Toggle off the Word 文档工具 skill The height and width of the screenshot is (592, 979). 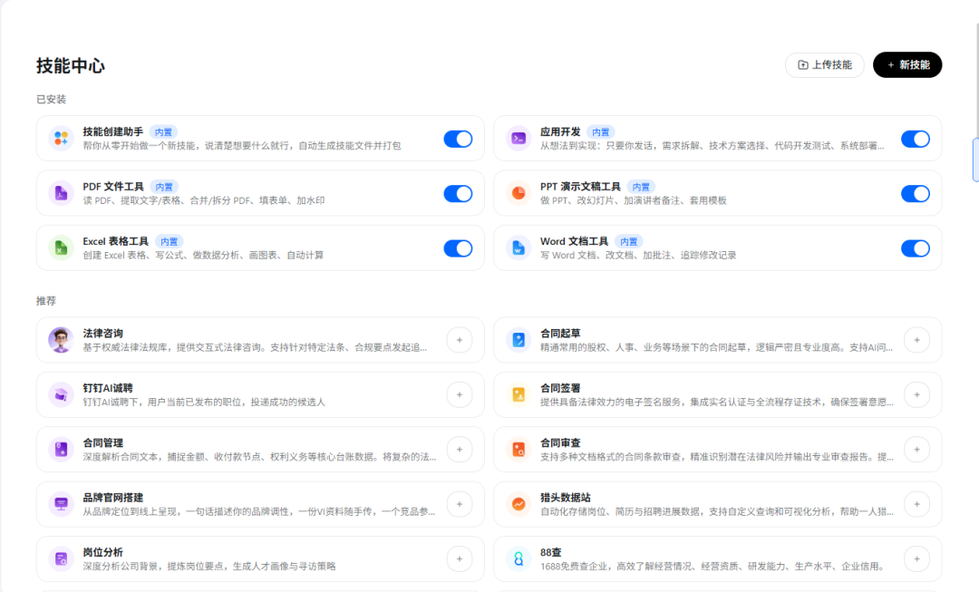[916, 248]
